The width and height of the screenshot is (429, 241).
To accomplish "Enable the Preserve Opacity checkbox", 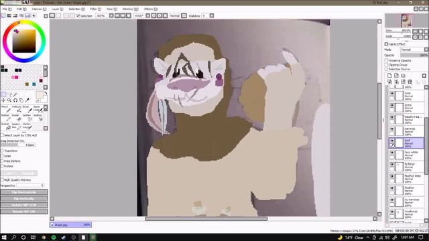I will pos(386,60).
